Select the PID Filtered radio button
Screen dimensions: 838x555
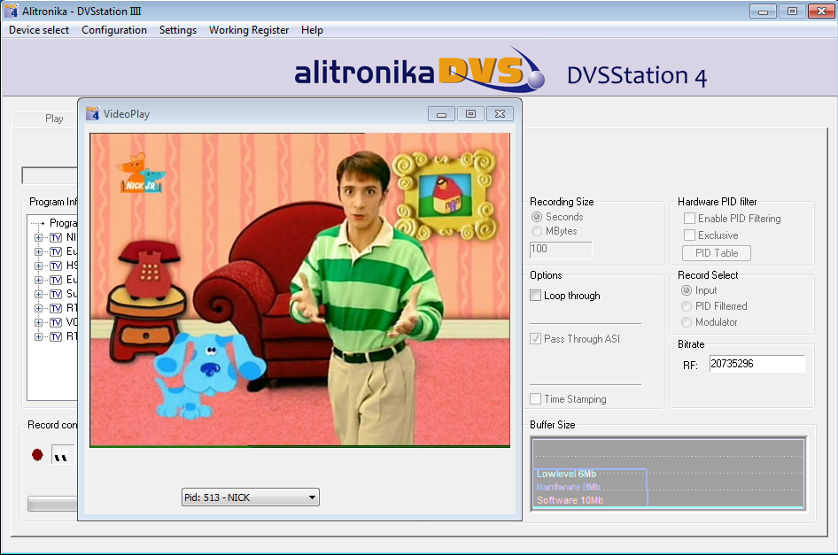(x=687, y=306)
